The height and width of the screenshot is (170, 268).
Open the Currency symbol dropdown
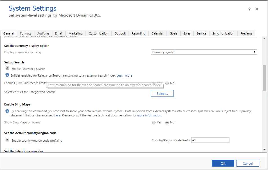tap(204, 52)
